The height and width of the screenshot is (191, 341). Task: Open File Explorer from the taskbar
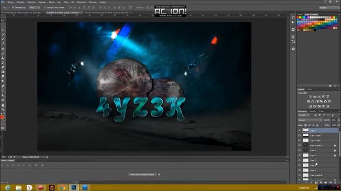point(19,187)
